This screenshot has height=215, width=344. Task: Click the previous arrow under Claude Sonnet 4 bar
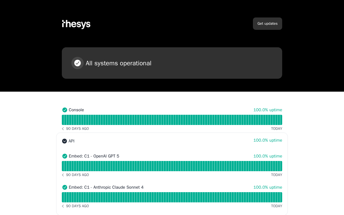[x=63, y=206]
